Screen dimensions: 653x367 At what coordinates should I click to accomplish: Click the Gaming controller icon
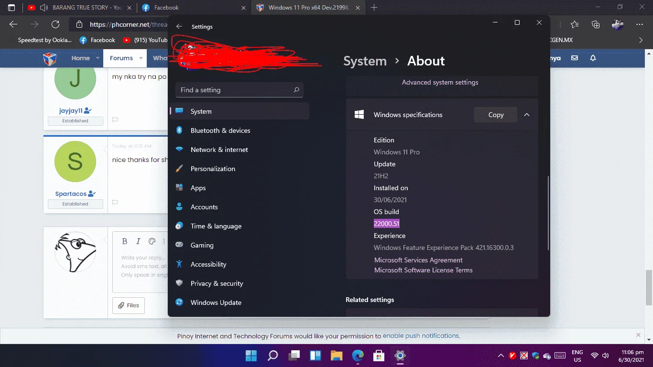[179, 245]
